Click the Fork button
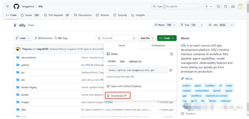This screenshot has width=249, height=119. pos(189,25)
